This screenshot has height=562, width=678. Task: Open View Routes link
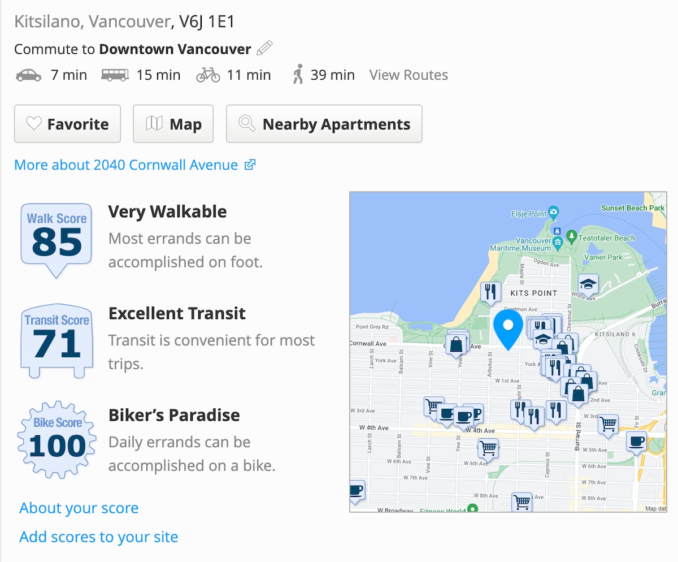coord(408,75)
